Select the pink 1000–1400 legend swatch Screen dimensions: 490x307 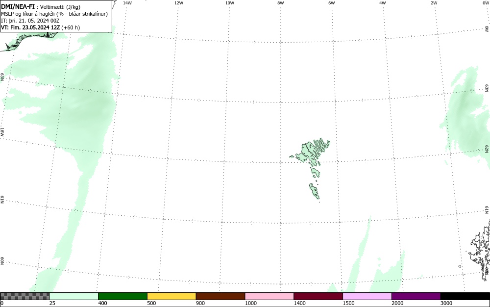click(x=269, y=296)
